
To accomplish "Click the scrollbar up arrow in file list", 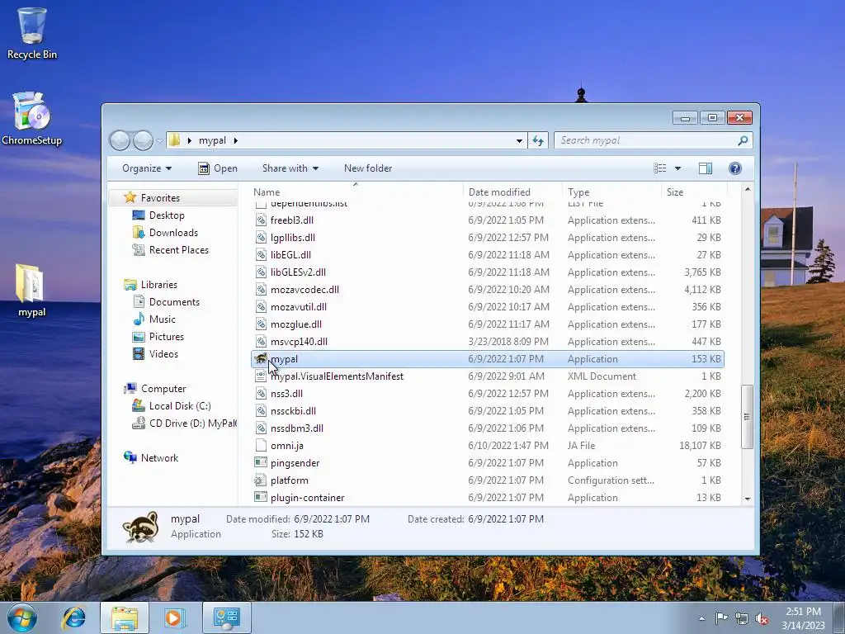I will coord(747,189).
